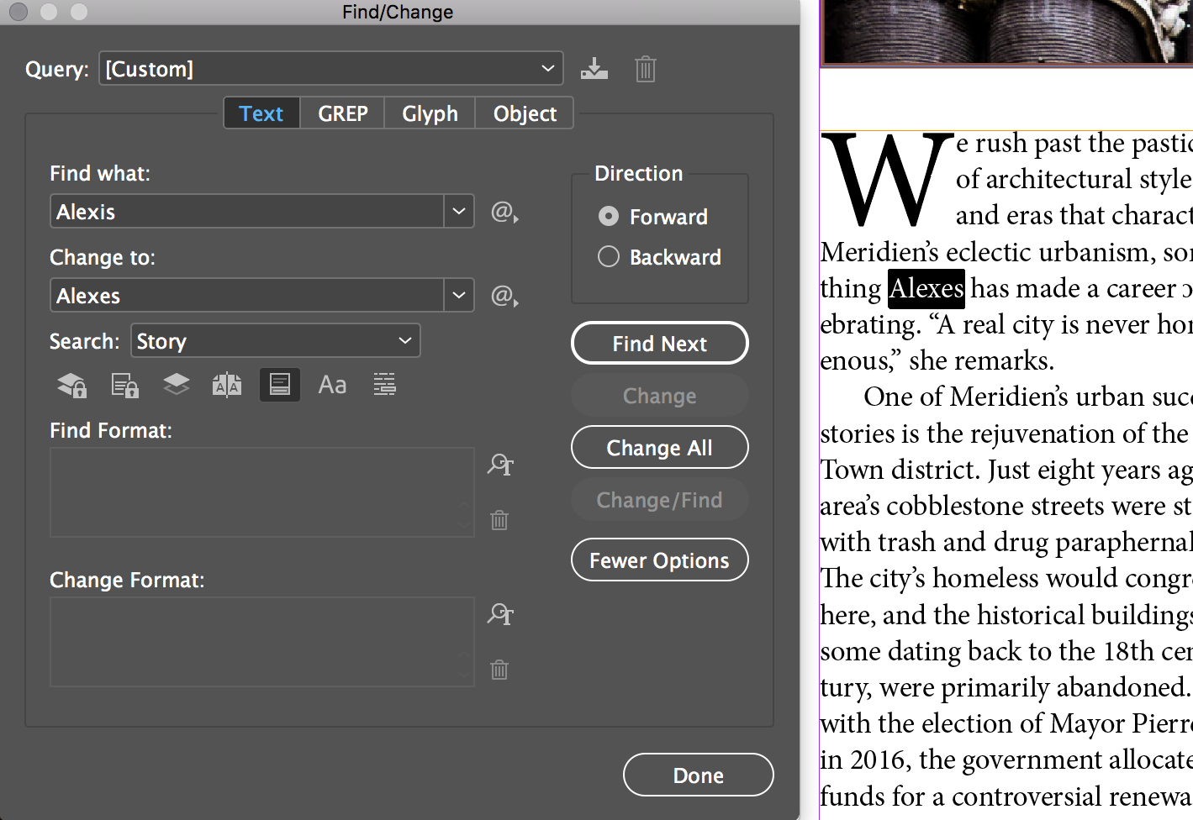The image size is (1193, 820).
Task: Click the Save Query icon
Action: 594,69
